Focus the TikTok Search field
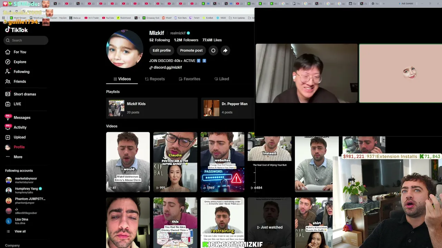The image size is (442, 248). click(26, 40)
